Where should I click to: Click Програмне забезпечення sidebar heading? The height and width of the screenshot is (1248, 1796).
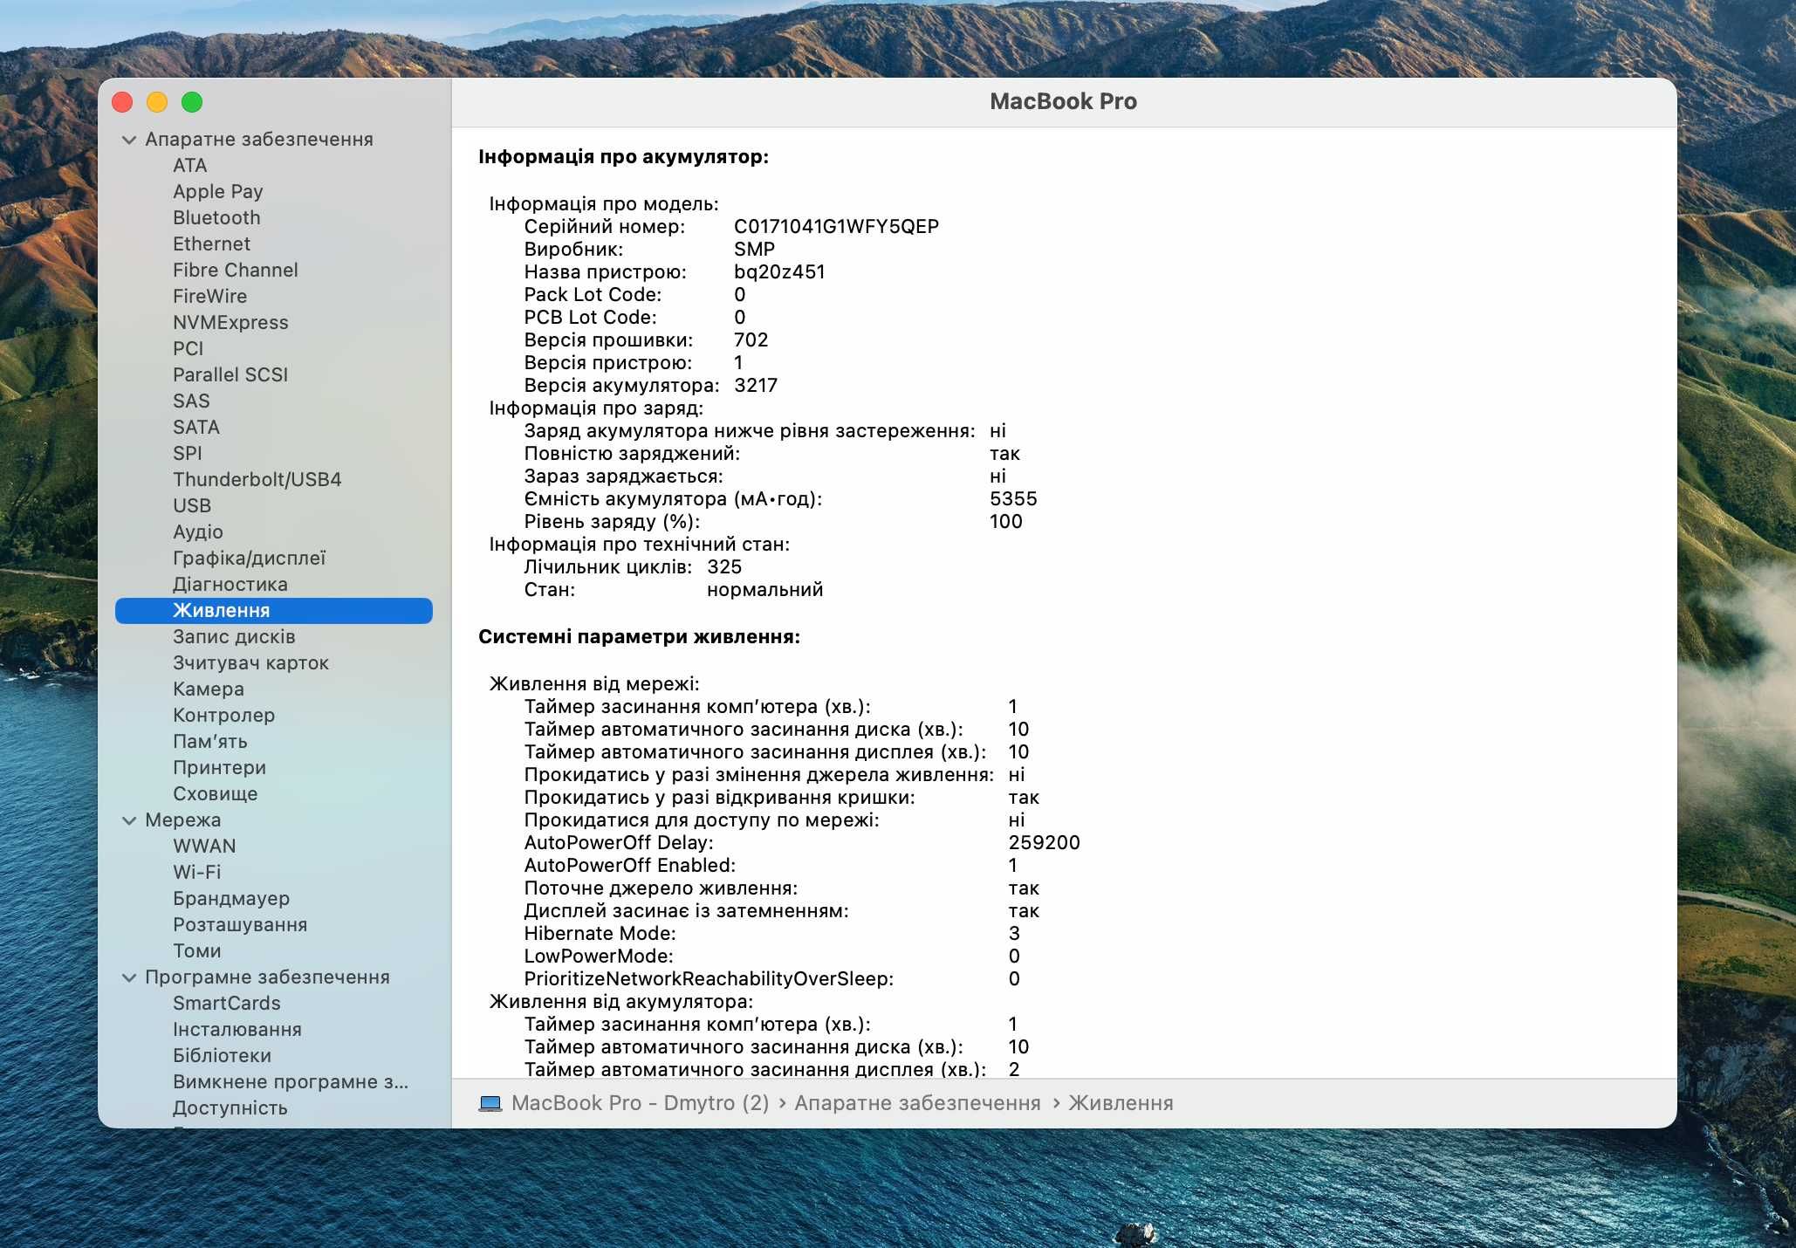tap(267, 977)
